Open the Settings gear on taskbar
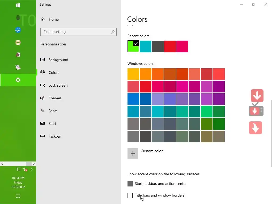This screenshot has width=272, height=204. point(18,80)
